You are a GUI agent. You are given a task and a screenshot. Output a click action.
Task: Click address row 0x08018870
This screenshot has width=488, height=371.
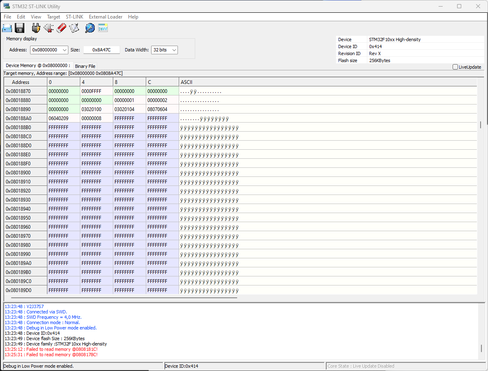26,91
